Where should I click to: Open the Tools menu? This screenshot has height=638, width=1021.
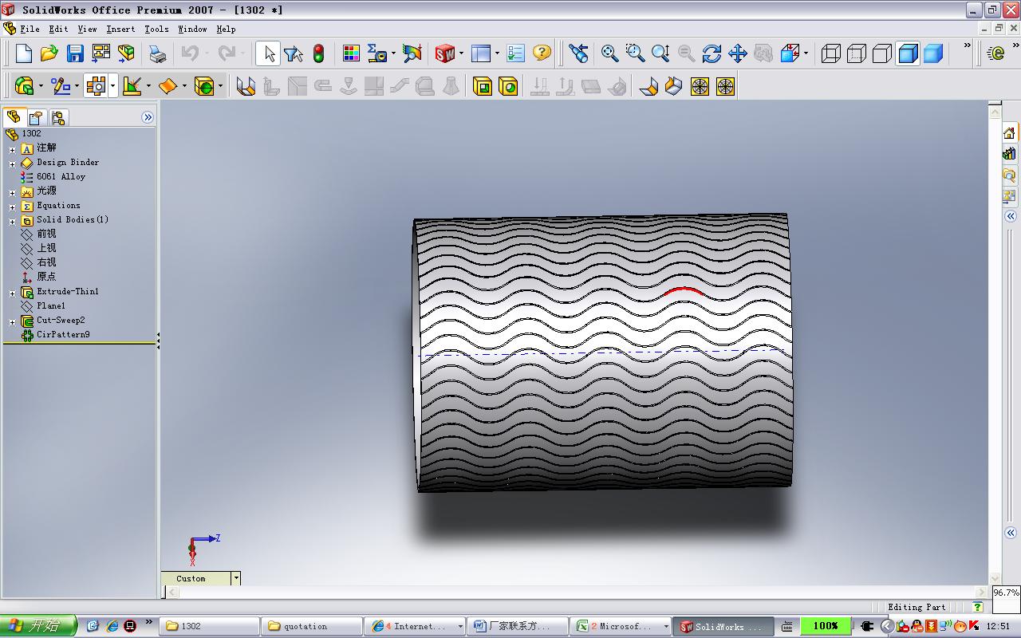pos(156,29)
